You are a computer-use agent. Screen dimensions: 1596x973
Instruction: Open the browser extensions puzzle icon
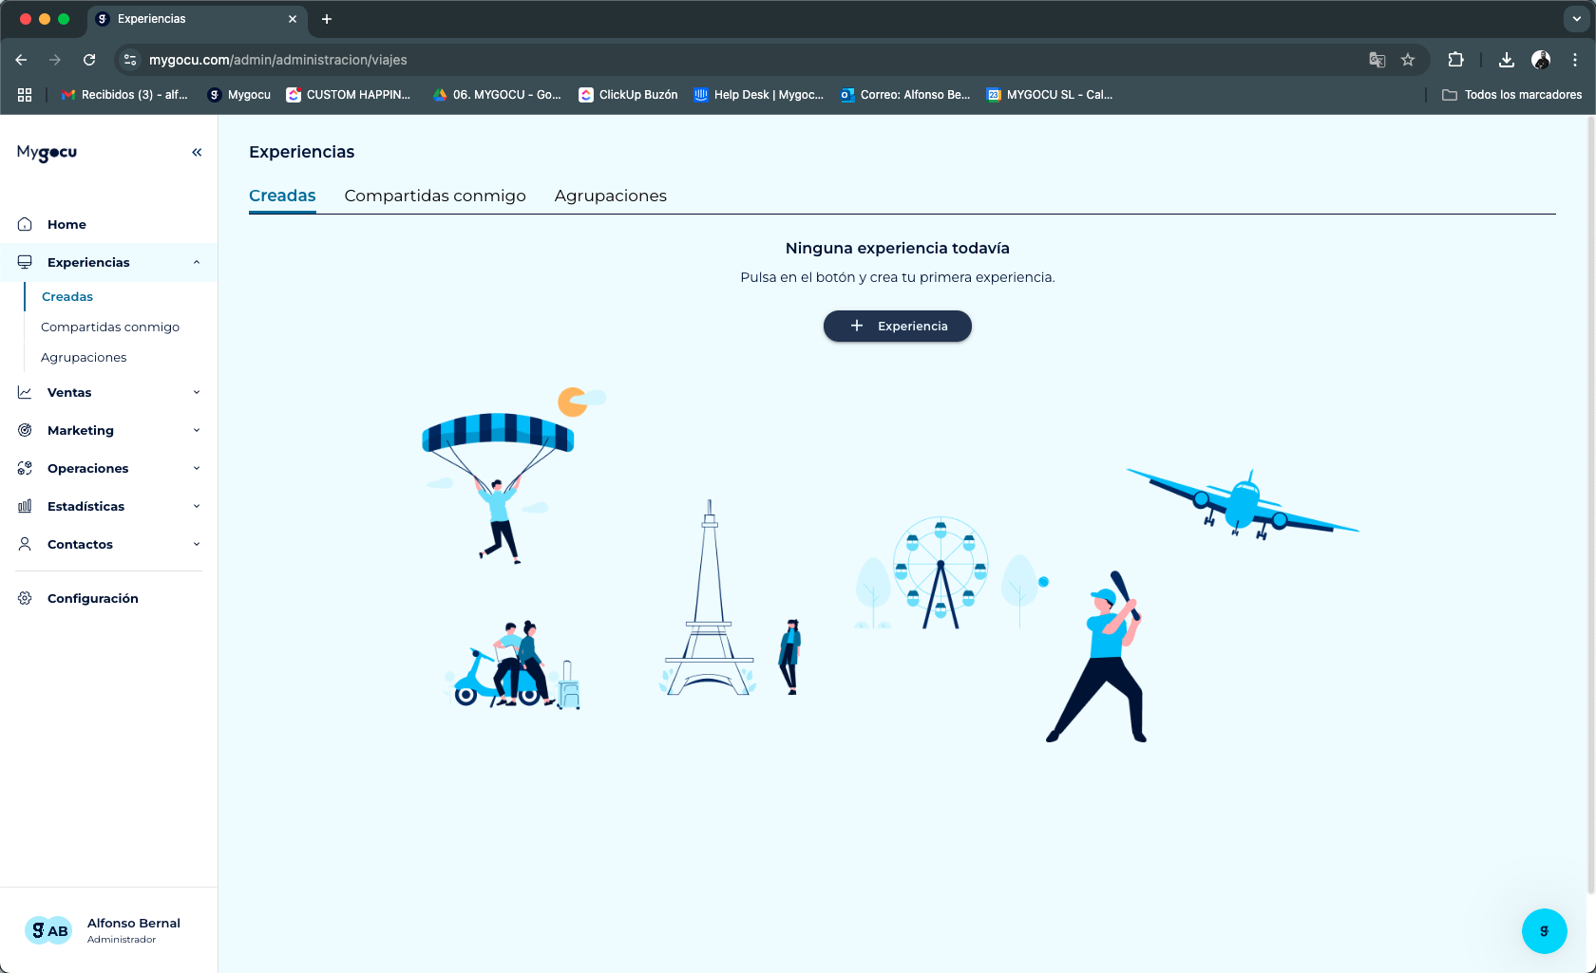tap(1455, 60)
